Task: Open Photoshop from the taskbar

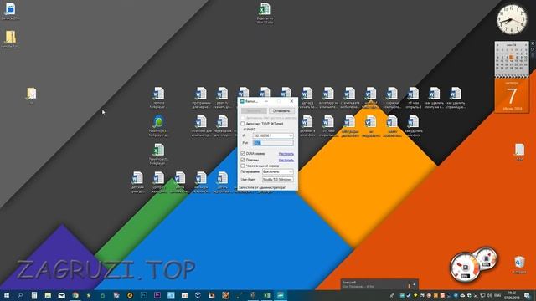Action: point(143,295)
